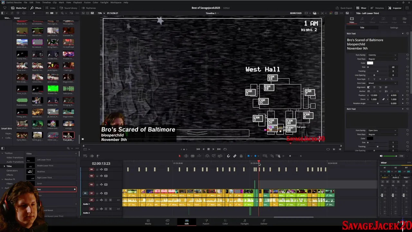The width and height of the screenshot is (412, 232).
Task: Toggle the Inspector panel button
Action: pos(395,8)
